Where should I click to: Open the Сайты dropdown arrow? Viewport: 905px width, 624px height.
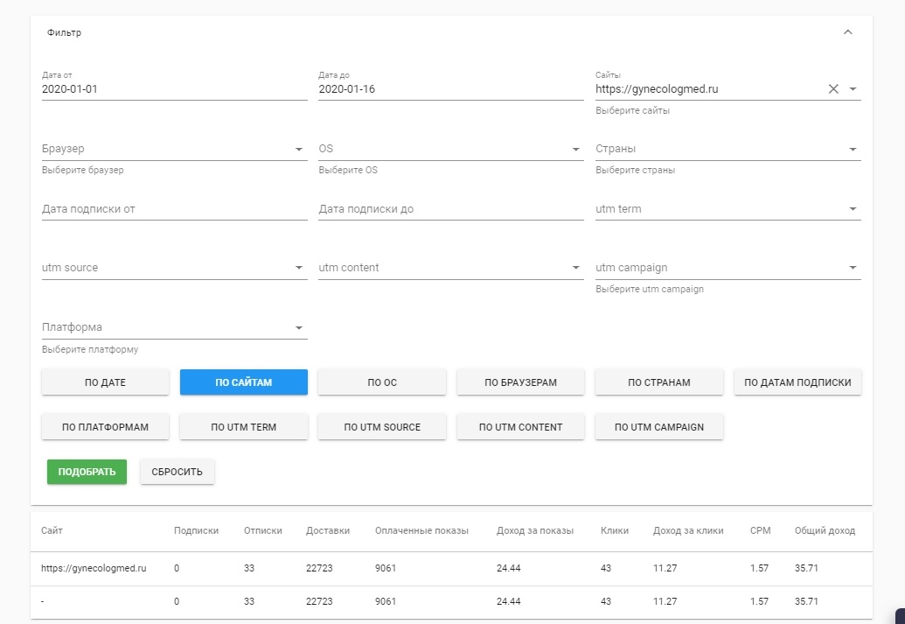[x=853, y=89]
